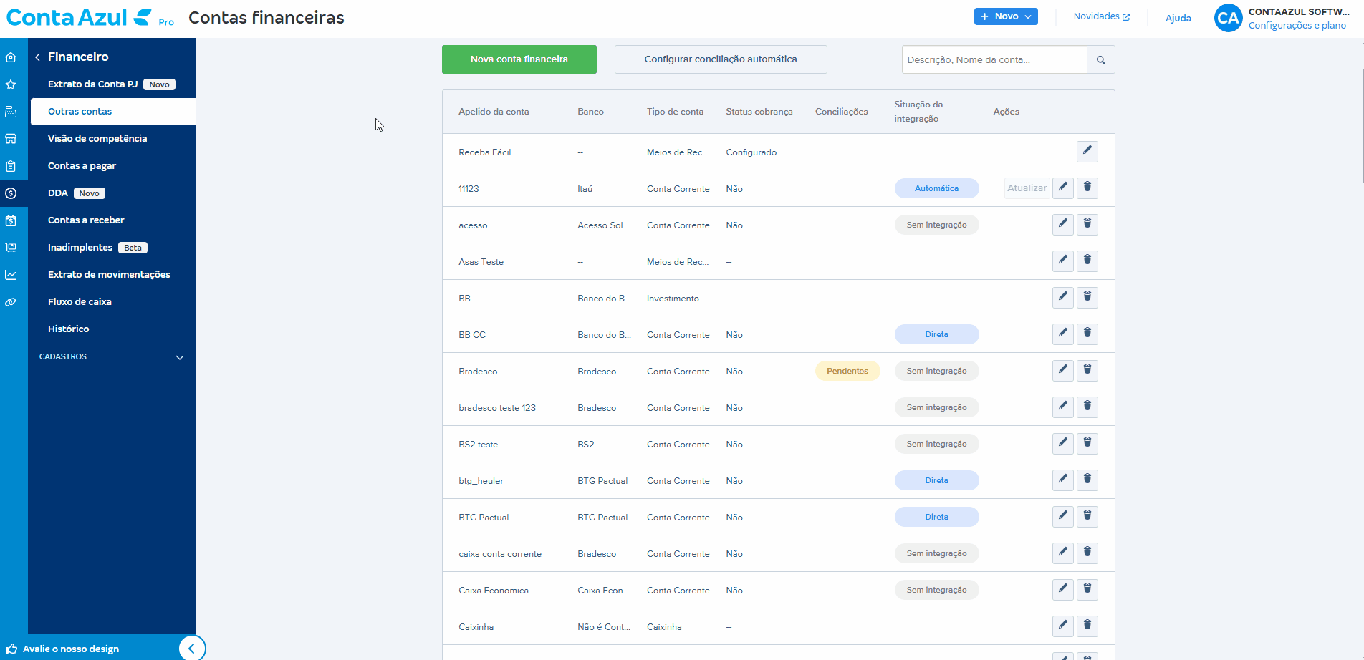
Task: Delete the acesso account
Action: [1087, 224]
